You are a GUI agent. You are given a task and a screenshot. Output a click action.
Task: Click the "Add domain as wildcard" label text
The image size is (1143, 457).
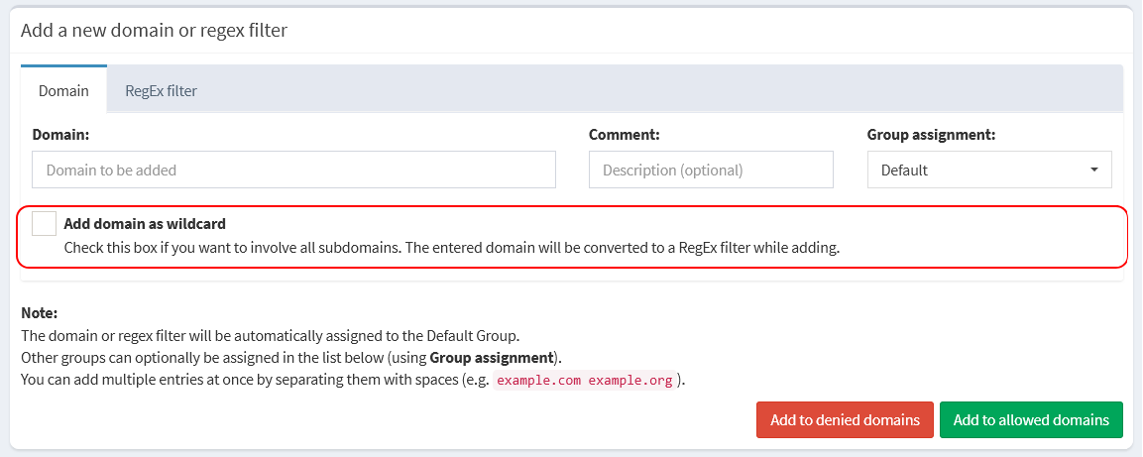point(145,224)
